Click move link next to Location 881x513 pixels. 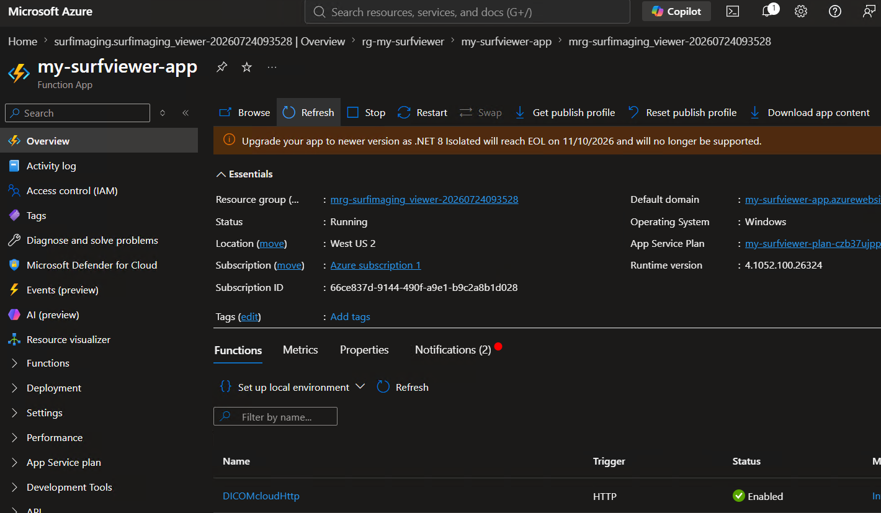click(x=273, y=244)
